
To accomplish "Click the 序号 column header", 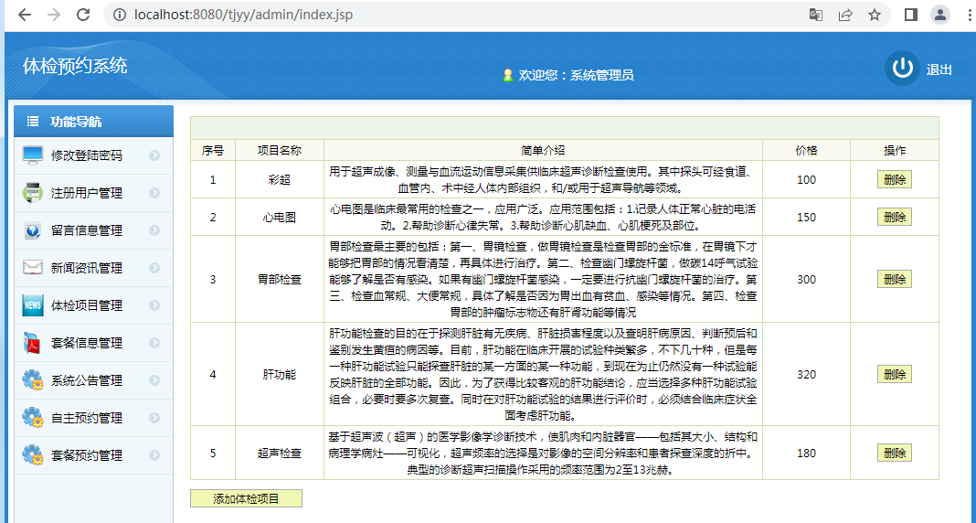I will coord(213,150).
